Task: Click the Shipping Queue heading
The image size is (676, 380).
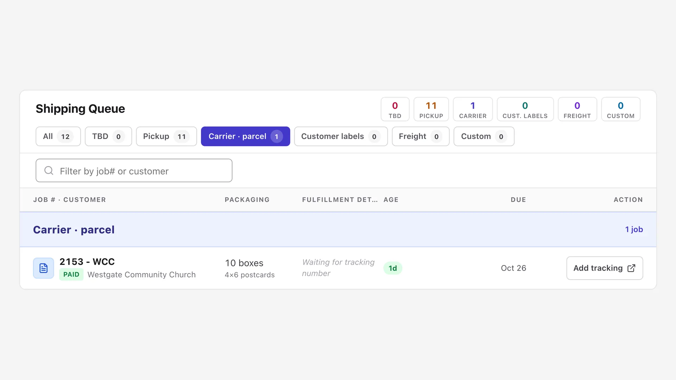Action: pyautogui.click(x=80, y=109)
